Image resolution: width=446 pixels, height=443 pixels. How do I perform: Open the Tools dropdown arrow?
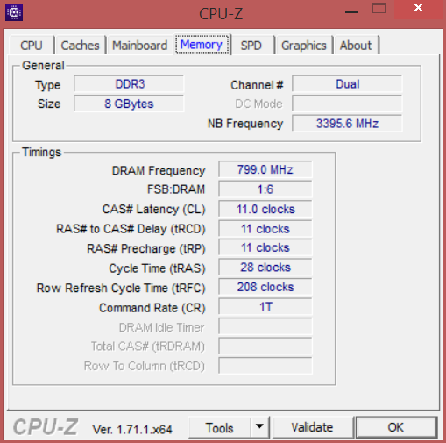pos(259,427)
